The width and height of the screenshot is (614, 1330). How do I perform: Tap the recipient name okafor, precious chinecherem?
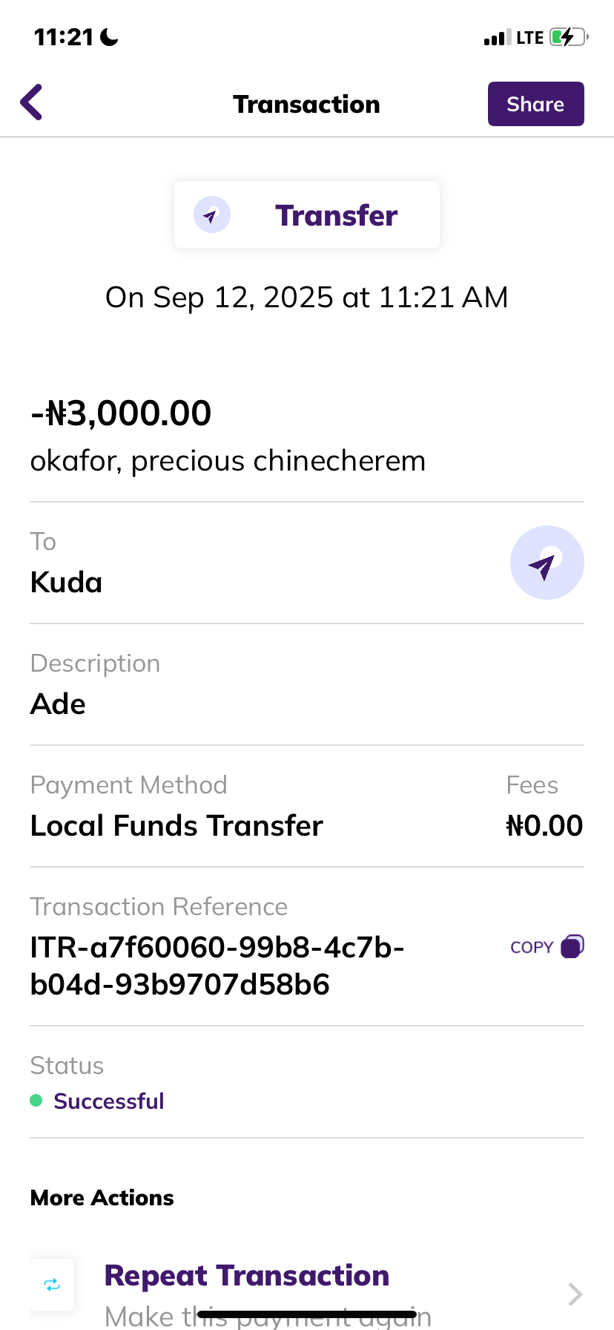pos(228,461)
